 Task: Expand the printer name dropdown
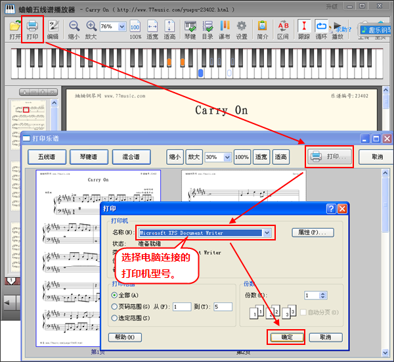(267, 233)
